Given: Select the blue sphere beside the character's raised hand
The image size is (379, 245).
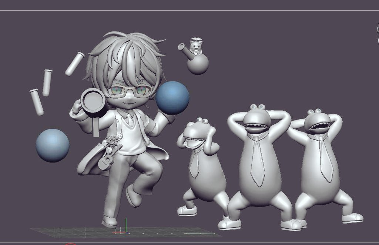Looking at the screenshot, I should tap(172, 98).
